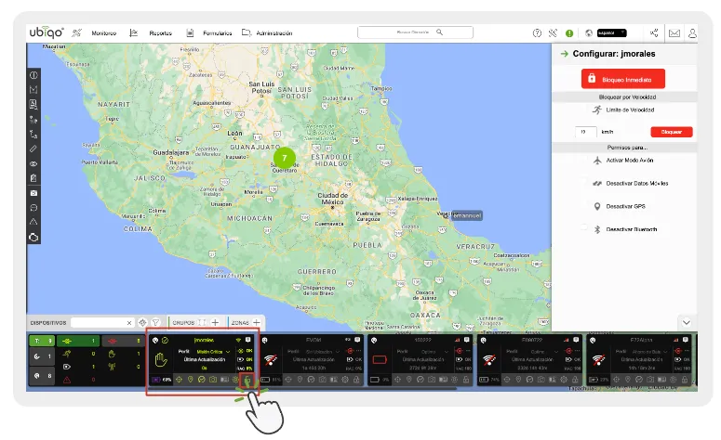This screenshot has height=440, width=721.
Task: Click the crosshair locate icon on the jmorales card
Action: (x=179, y=380)
